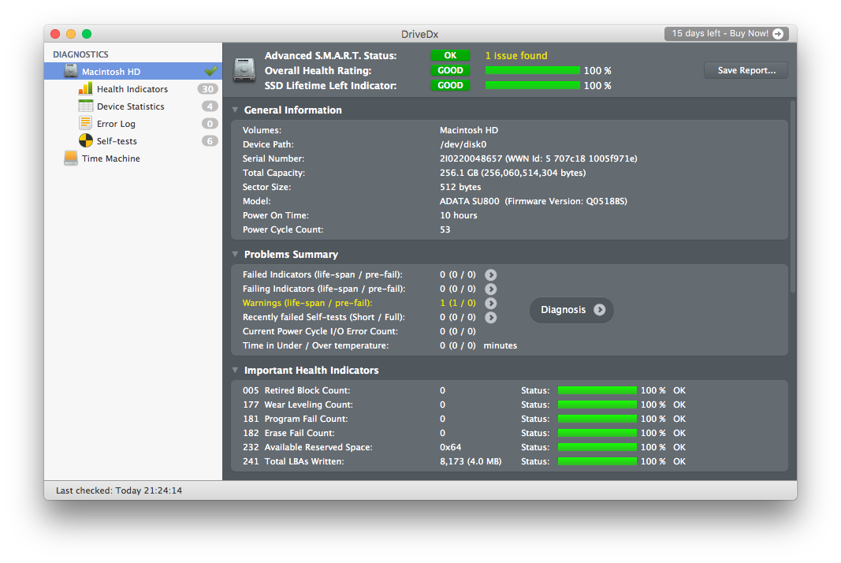Click the Overall Health Rating progress bar
The image size is (841, 563).
pos(533,70)
